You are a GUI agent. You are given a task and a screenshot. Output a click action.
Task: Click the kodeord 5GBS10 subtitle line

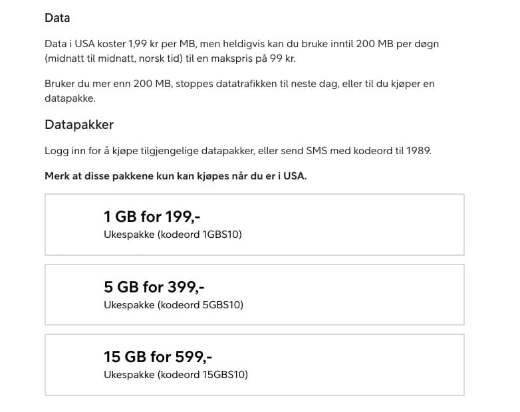[x=174, y=305]
